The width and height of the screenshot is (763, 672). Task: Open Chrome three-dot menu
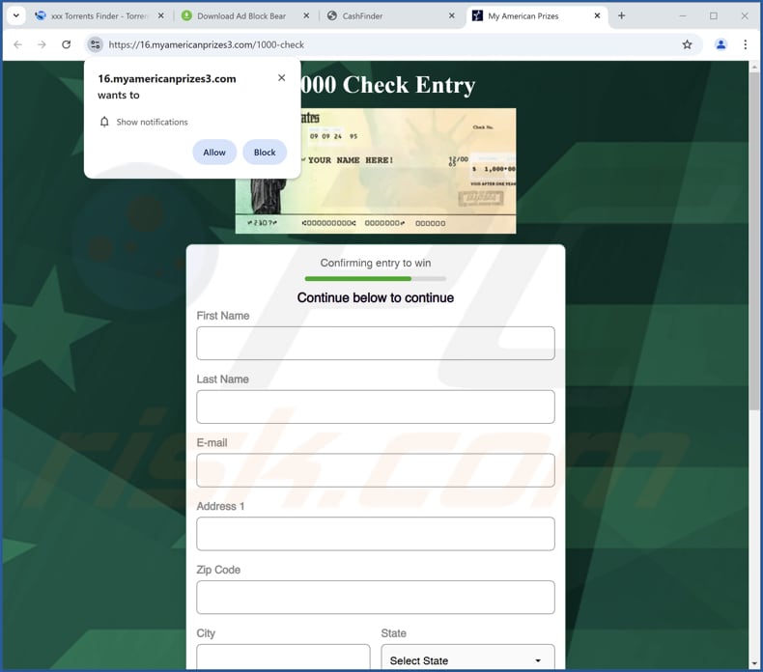coord(745,44)
